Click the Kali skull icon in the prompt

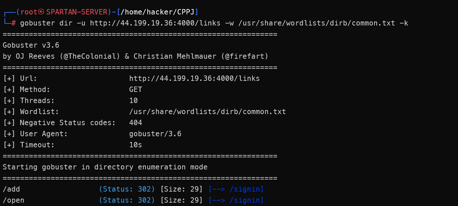tap(41, 12)
